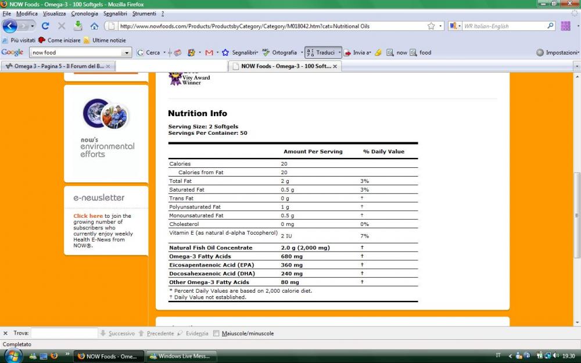
Task: Reload the current page
Action: pos(45,26)
